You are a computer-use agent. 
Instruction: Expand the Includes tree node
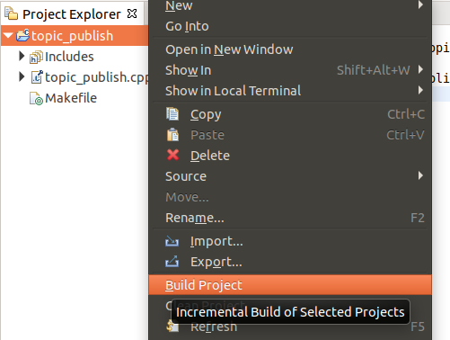22,56
